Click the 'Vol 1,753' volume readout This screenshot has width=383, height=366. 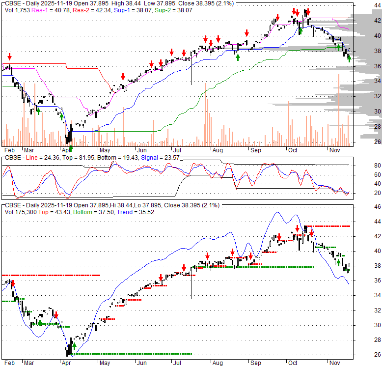tap(17, 10)
